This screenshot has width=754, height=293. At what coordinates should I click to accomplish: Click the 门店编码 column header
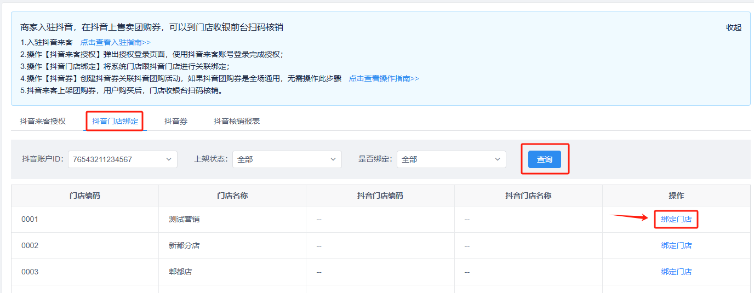85,196
